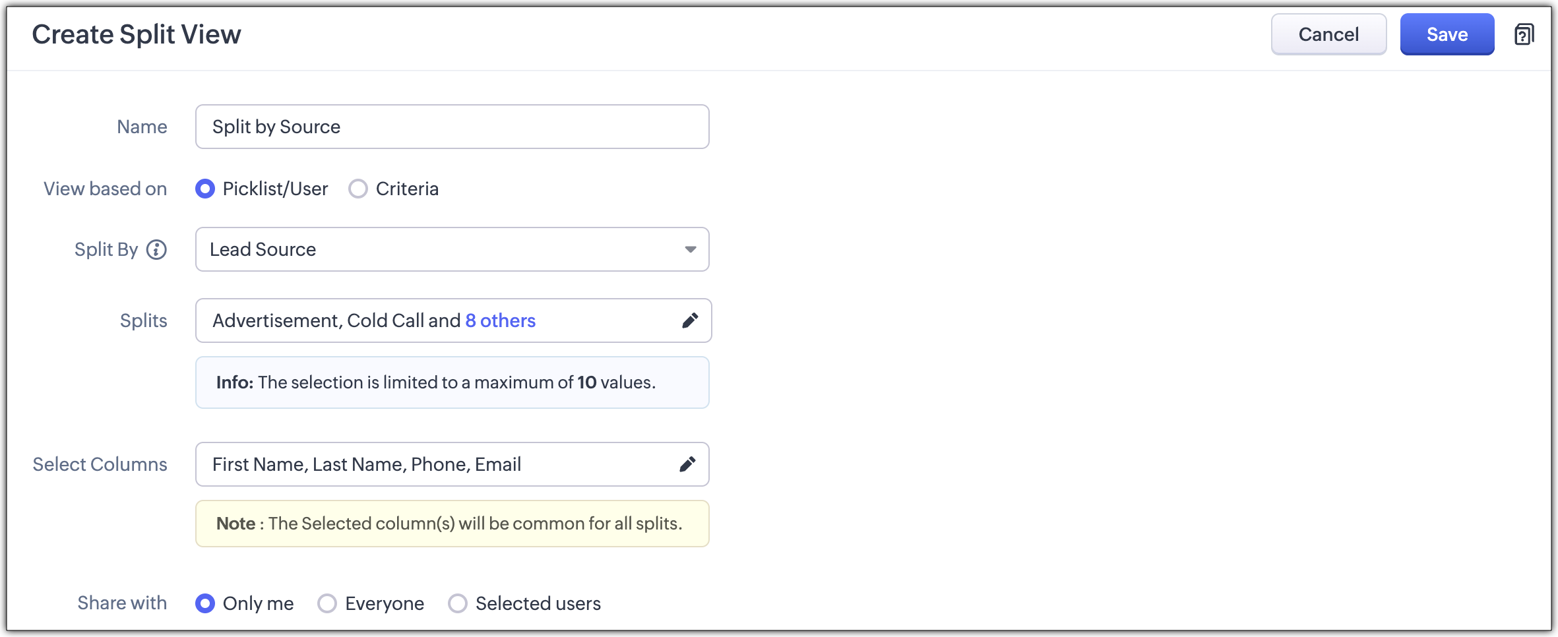1558x637 pixels.
Task: Cancel creating the split view
Action: [1328, 34]
